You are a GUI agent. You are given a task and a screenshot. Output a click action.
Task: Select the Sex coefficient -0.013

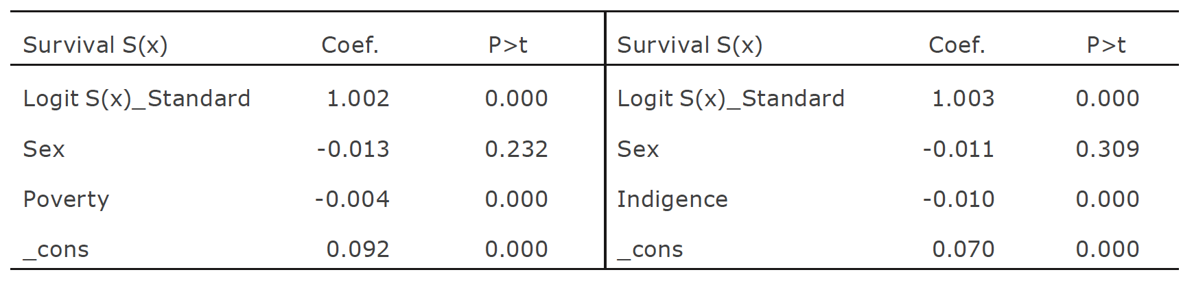click(x=353, y=149)
